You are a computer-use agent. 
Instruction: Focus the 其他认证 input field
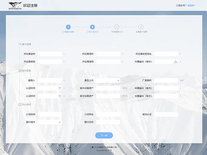click(166, 114)
